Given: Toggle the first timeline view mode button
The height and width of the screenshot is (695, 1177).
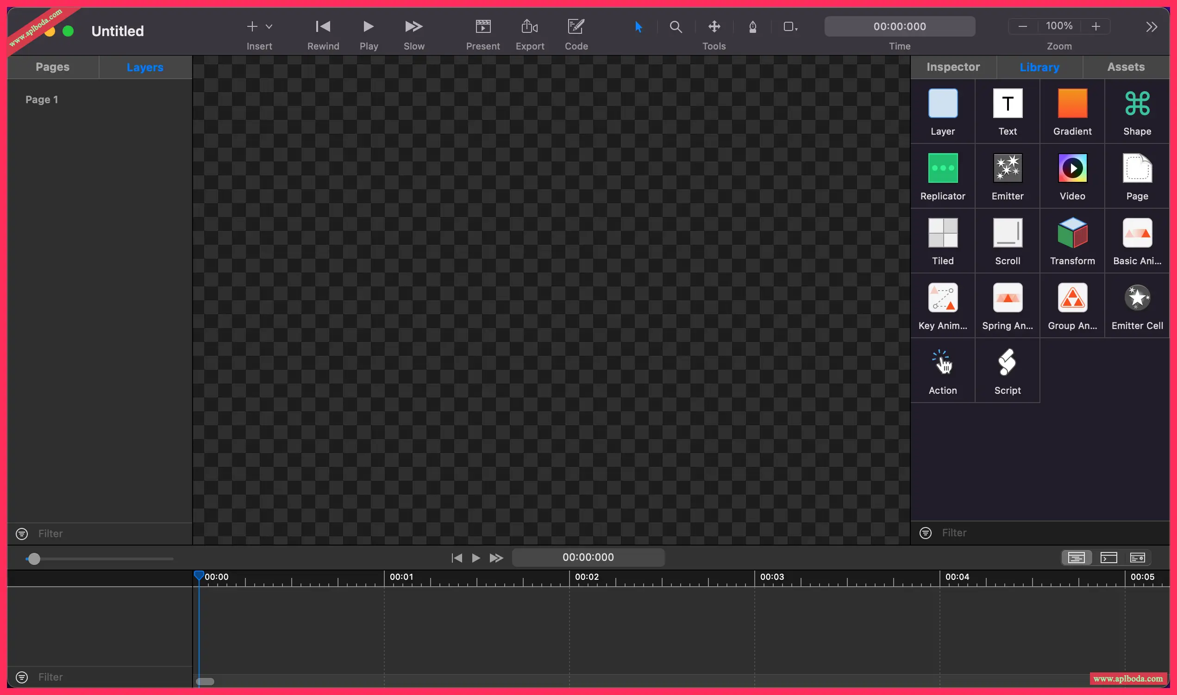Looking at the screenshot, I should pyautogui.click(x=1076, y=557).
